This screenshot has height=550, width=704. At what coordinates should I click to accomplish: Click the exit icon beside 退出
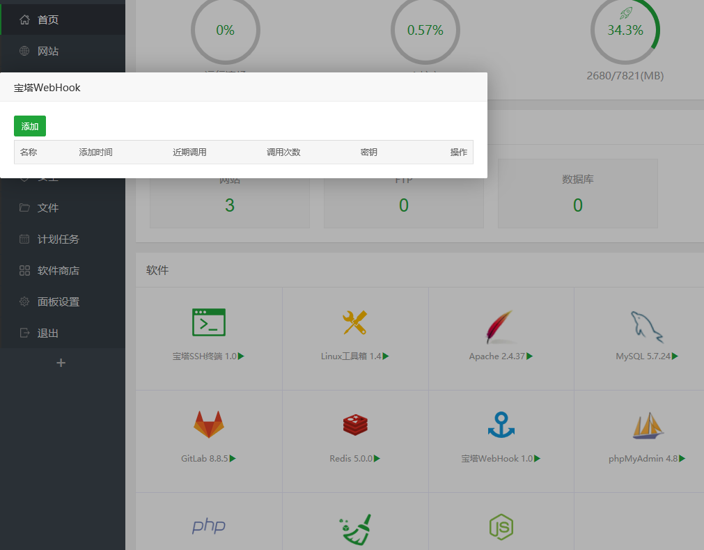click(24, 333)
